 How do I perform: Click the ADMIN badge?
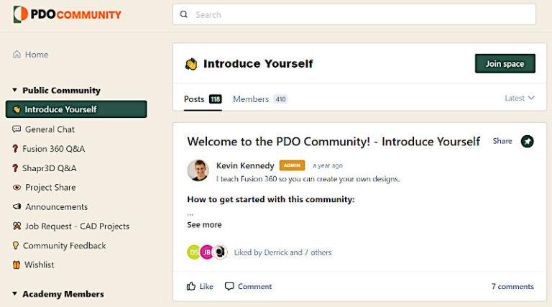click(x=292, y=165)
